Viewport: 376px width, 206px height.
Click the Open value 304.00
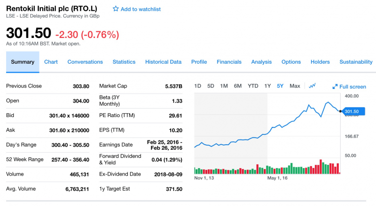[x=81, y=101]
